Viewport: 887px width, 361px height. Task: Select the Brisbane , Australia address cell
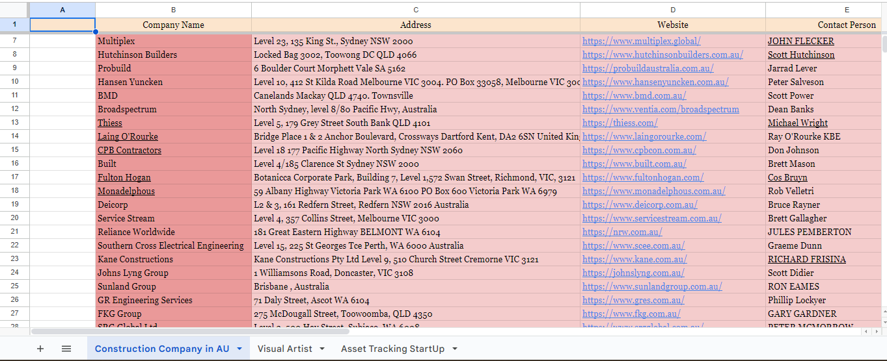point(416,286)
